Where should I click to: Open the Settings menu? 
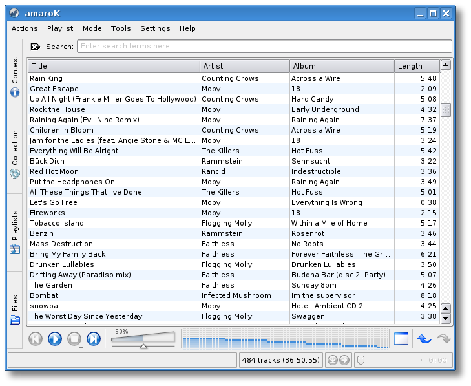(155, 28)
